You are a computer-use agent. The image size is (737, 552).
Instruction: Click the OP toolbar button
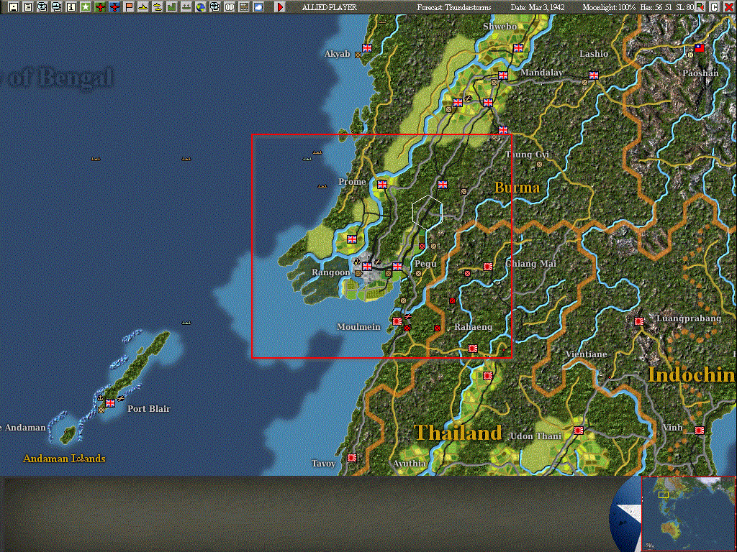point(230,7)
